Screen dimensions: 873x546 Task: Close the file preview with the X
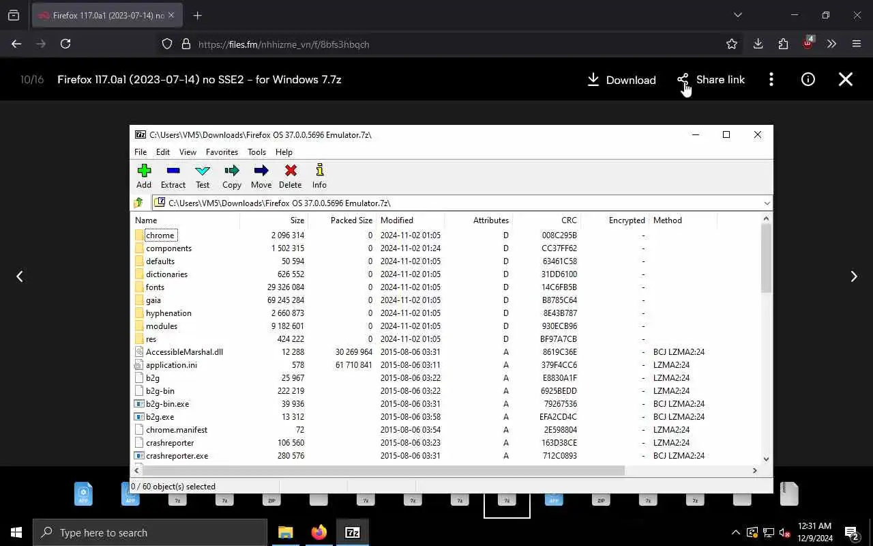[846, 80]
